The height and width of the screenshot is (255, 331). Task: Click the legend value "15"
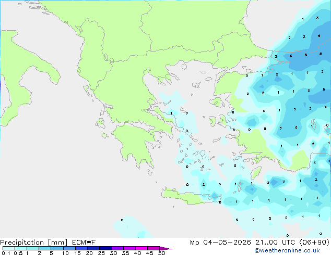pyautogui.click(x=77, y=253)
